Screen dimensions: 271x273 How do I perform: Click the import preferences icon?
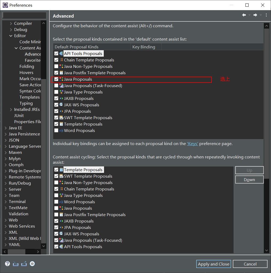(x=16, y=264)
